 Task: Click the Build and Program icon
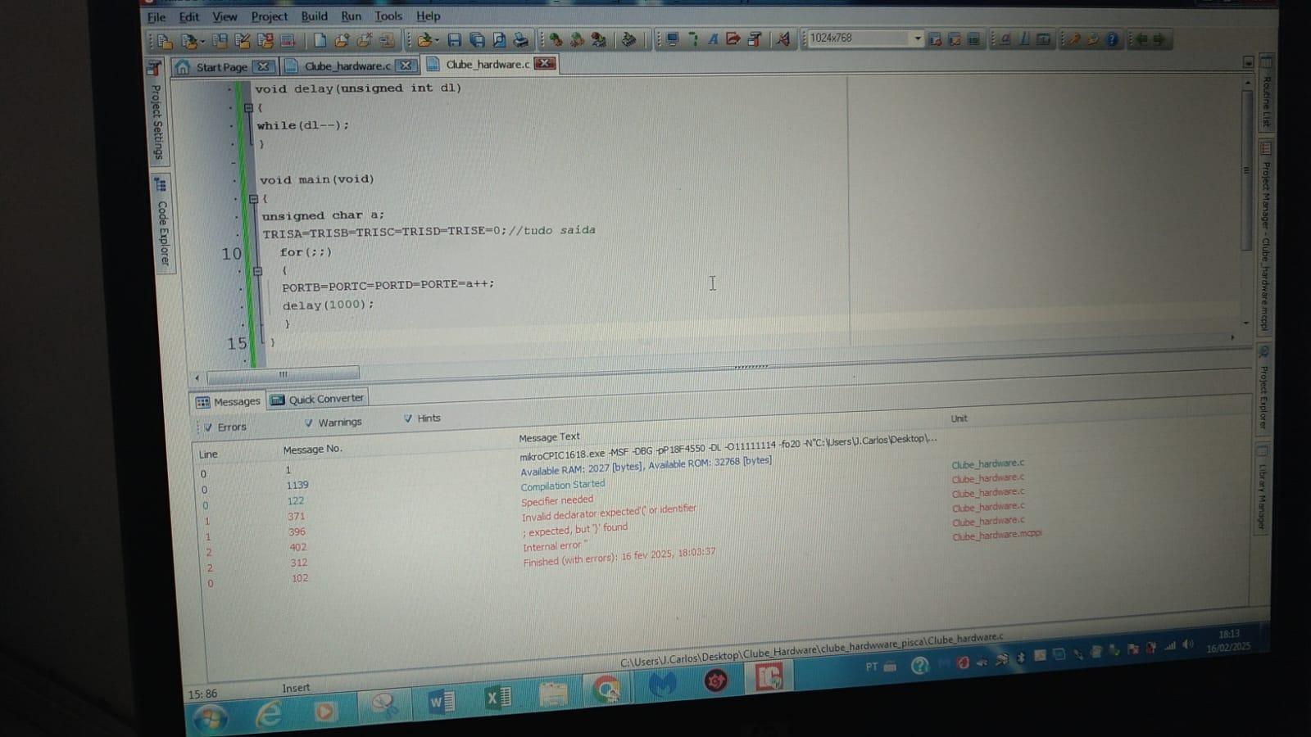[x=599, y=39]
